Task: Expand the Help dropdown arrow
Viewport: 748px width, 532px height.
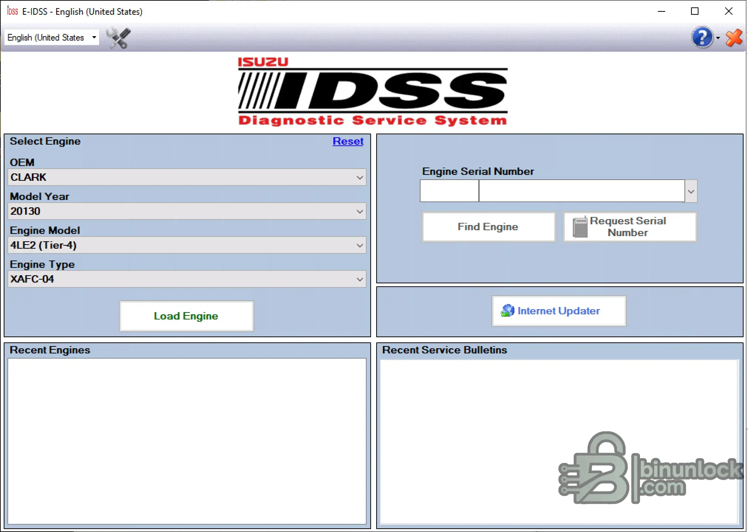Action: pyautogui.click(x=718, y=38)
